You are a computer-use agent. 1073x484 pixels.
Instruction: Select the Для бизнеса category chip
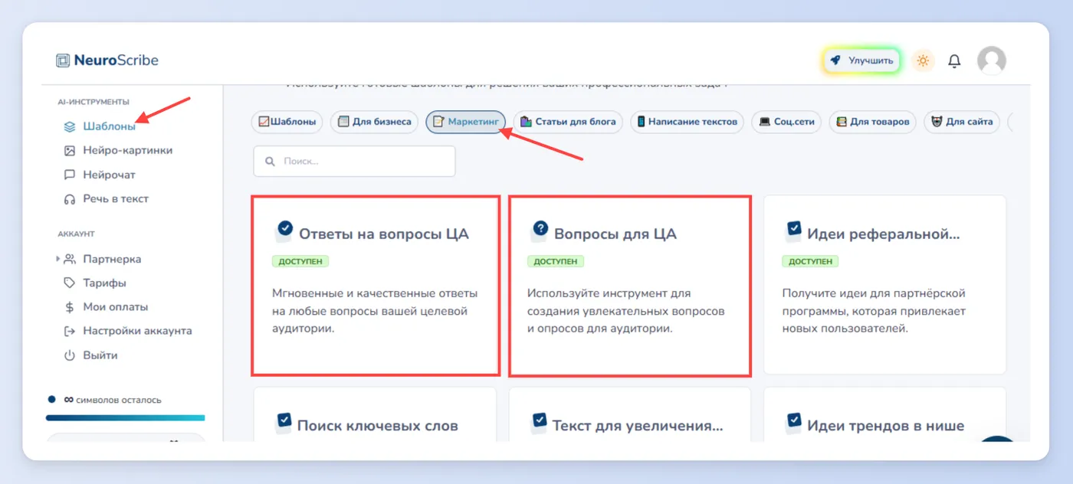point(375,122)
